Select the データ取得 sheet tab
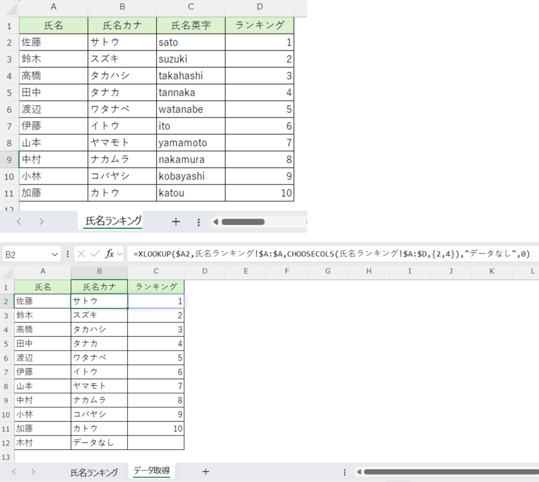Screen dimensions: 539x482 click(x=152, y=471)
